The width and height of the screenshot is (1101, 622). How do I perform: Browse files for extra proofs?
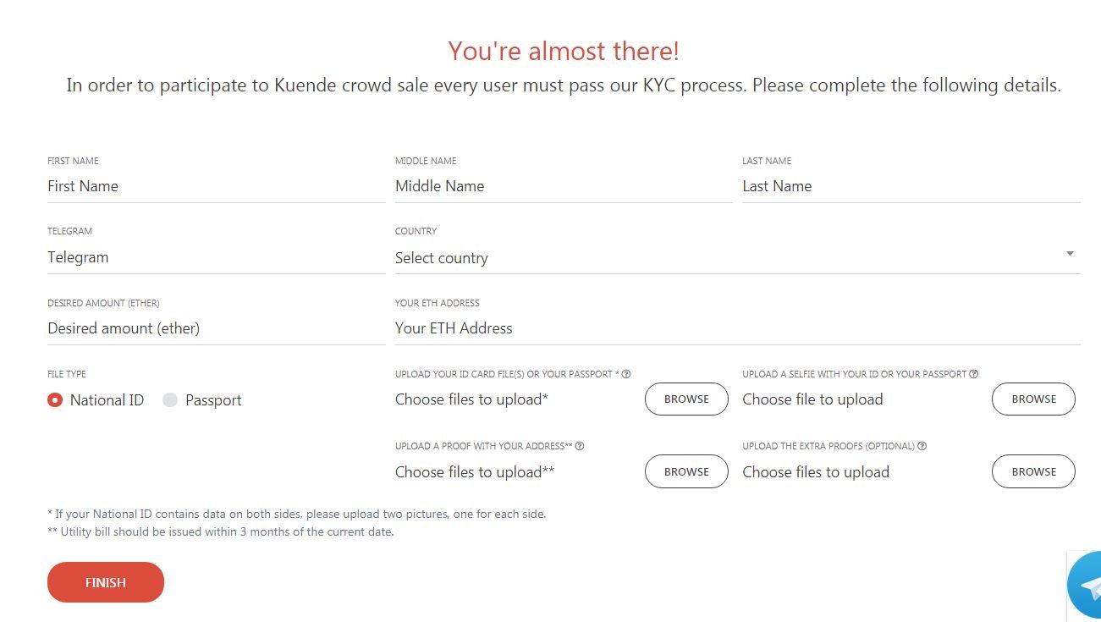pyautogui.click(x=1033, y=472)
